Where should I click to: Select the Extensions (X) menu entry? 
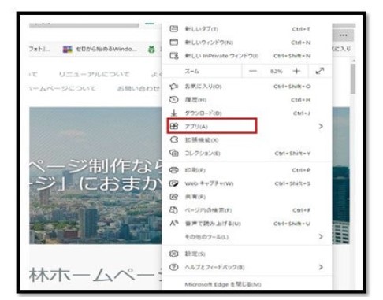(x=247, y=139)
